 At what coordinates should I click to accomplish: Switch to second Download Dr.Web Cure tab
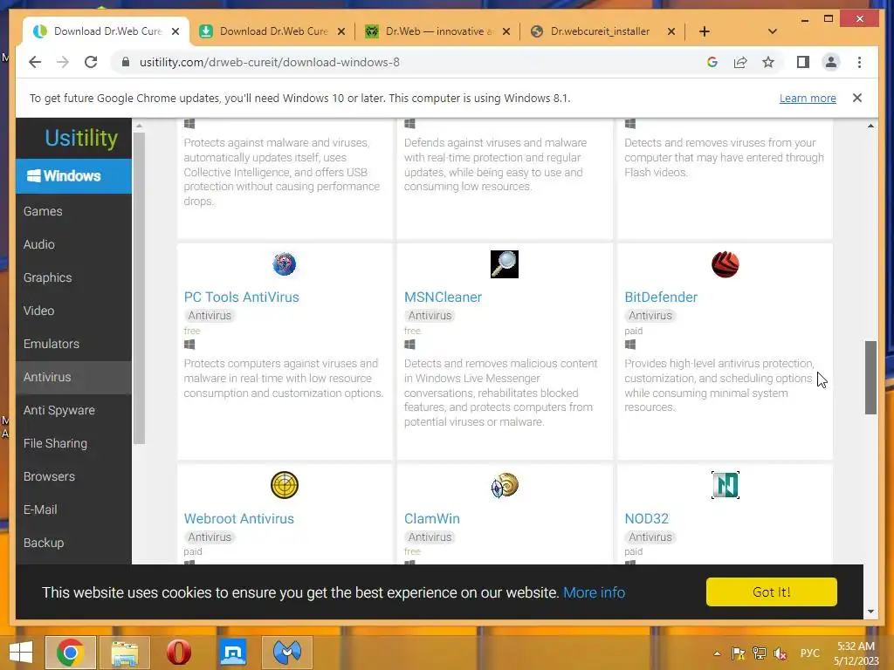(272, 31)
